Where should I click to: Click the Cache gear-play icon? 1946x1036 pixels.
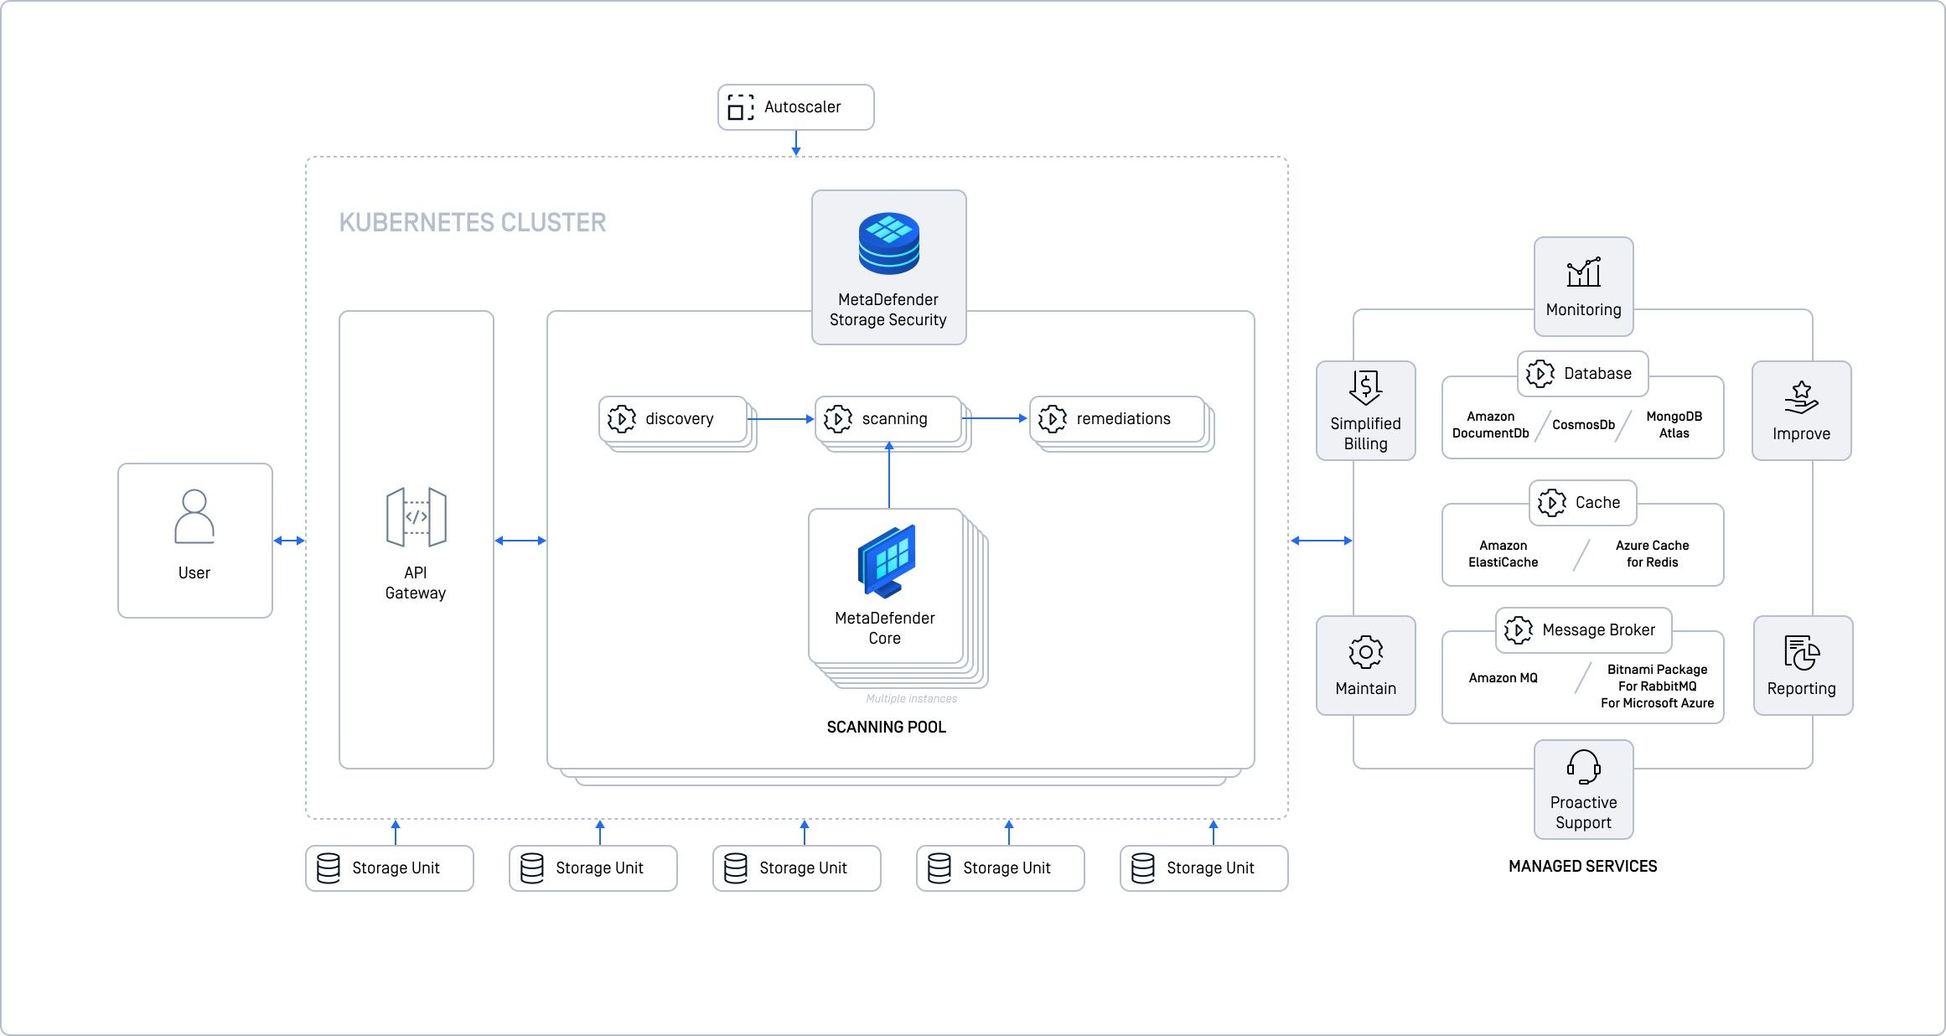pyautogui.click(x=1551, y=503)
